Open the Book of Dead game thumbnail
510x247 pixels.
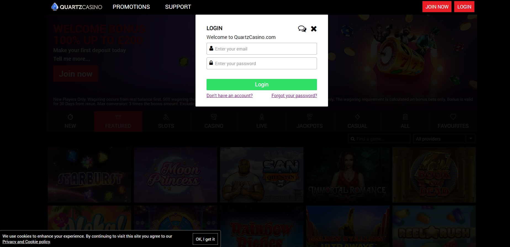point(434,175)
